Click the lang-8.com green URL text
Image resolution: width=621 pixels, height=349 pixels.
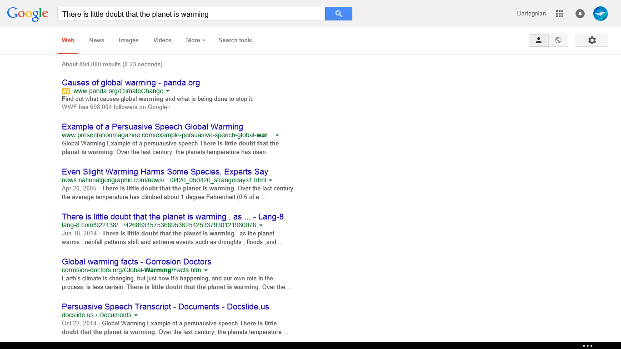(x=159, y=225)
